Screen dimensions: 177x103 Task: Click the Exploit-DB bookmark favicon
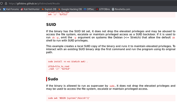[43, 9]
